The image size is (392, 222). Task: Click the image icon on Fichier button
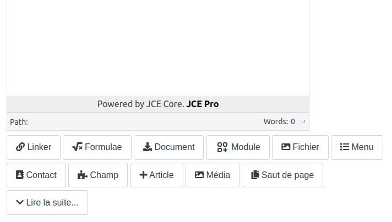tap(286, 147)
